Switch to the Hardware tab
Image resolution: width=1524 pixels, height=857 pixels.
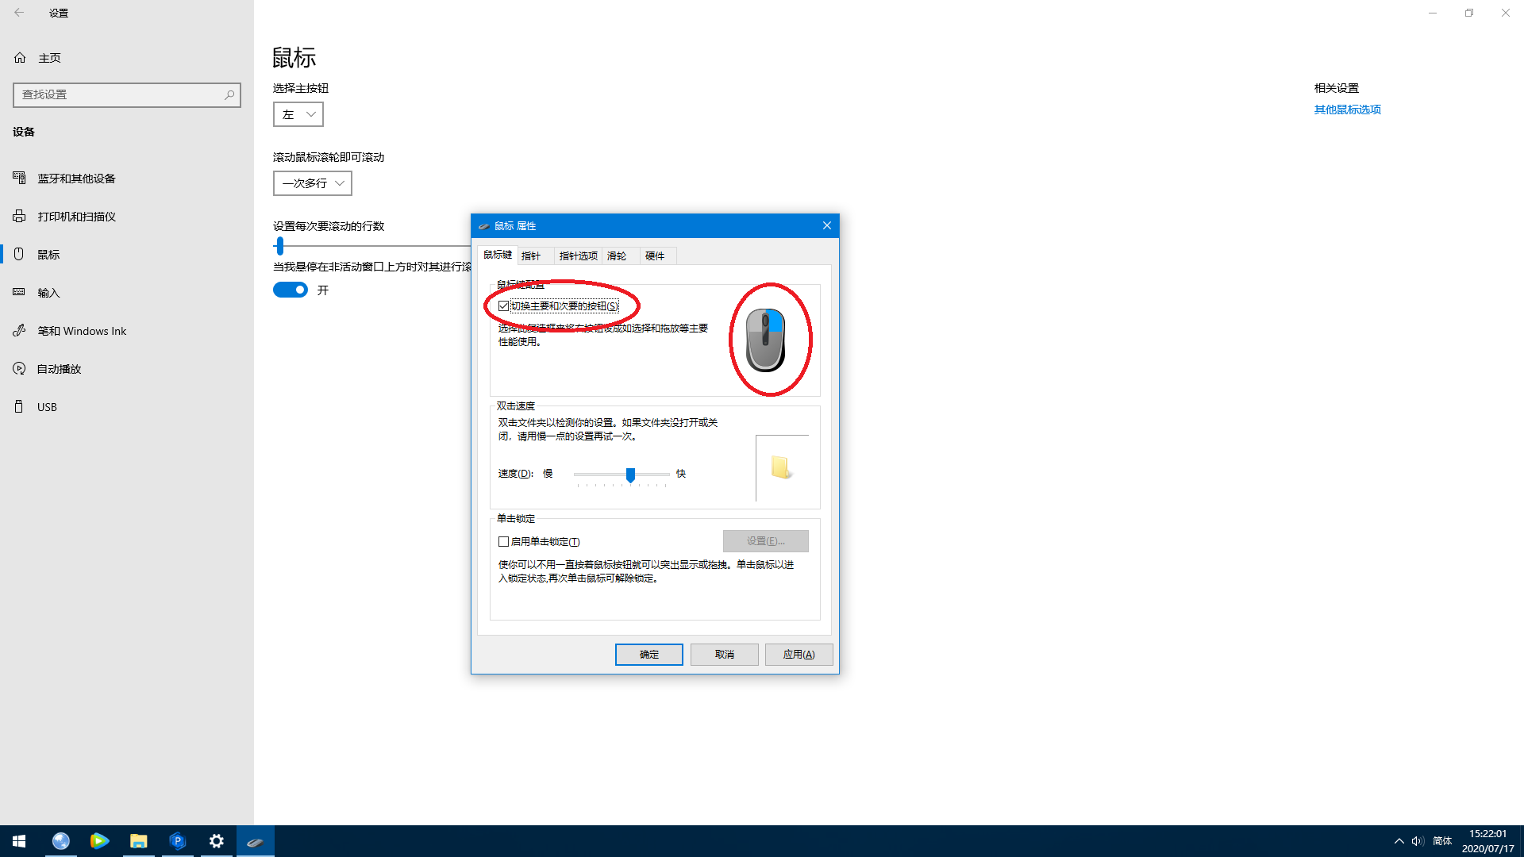pyautogui.click(x=655, y=256)
